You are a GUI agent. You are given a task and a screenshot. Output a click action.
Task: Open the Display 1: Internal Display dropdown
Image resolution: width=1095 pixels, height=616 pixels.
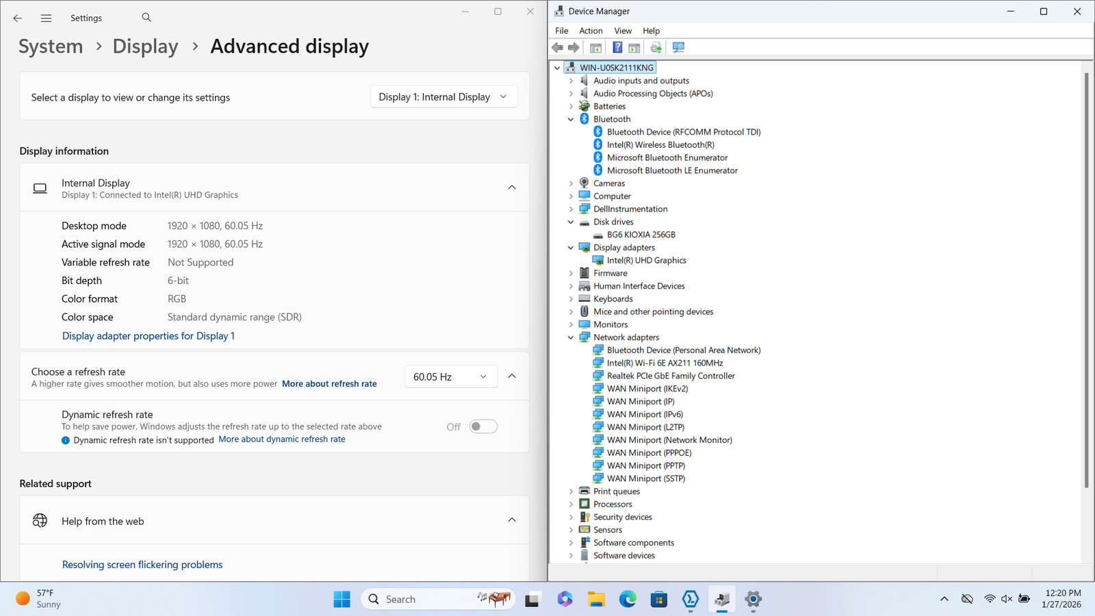[x=443, y=97]
